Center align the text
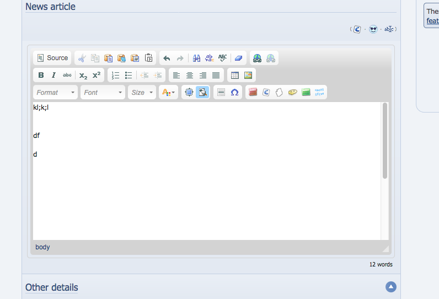The width and height of the screenshot is (439, 299). pos(190,75)
